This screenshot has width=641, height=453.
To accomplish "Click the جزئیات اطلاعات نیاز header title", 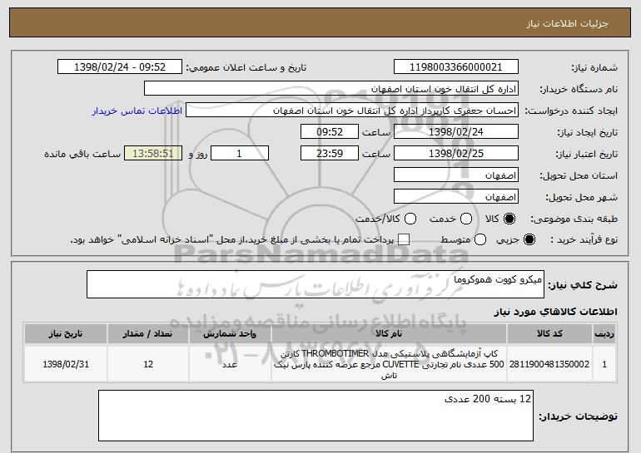I will (567, 23).
